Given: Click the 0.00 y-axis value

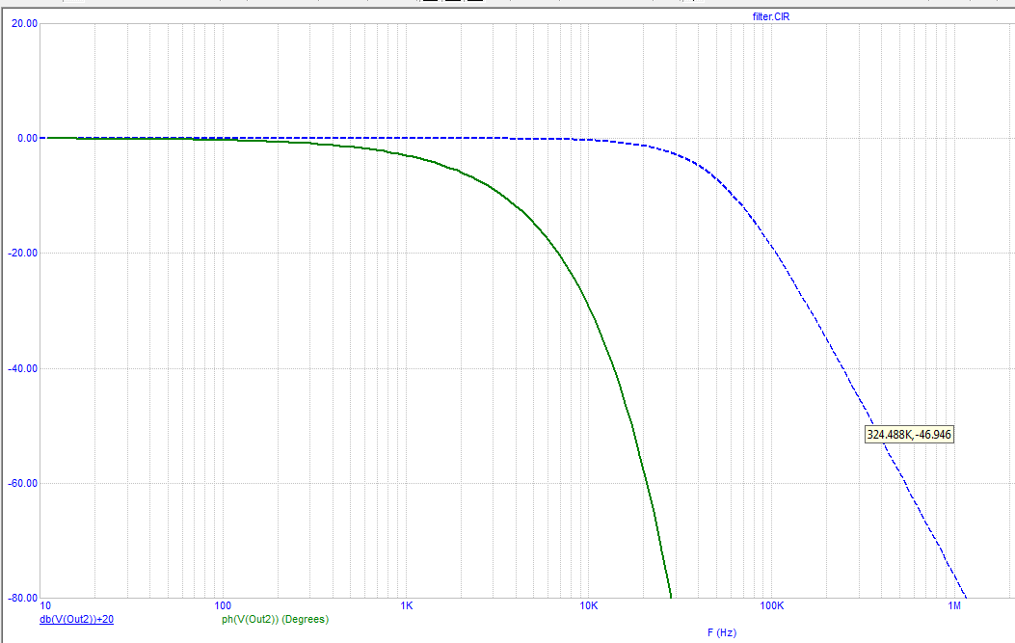Looking at the screenshot, I should click(x=27, y=138).
